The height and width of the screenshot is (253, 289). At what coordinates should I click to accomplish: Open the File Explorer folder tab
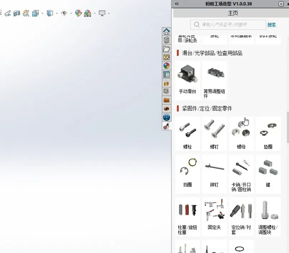tap(167, 49)
